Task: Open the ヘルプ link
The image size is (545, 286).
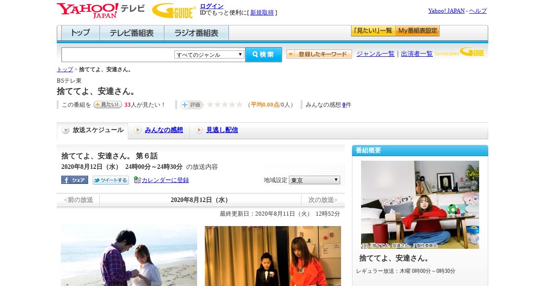Action: [x=478, y=10]
